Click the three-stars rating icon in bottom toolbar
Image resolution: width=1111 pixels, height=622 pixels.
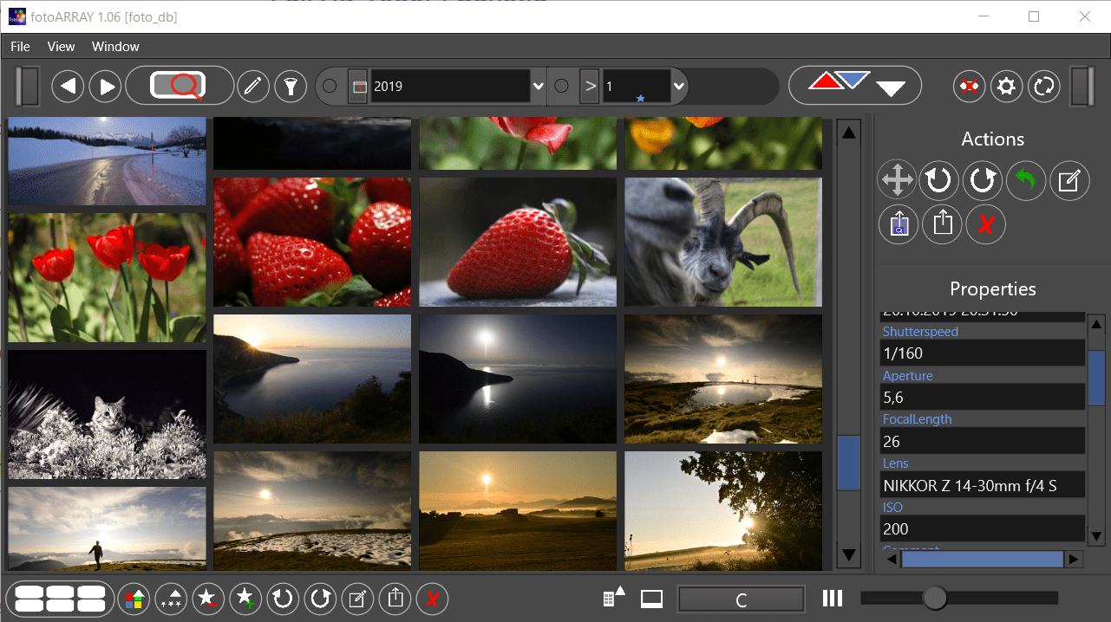pos(172,599)
